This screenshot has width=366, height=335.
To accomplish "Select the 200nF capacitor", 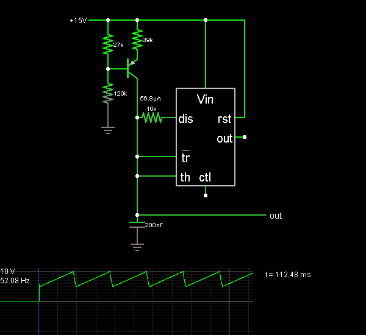I will pyautogui.click(x=137, y=225).
